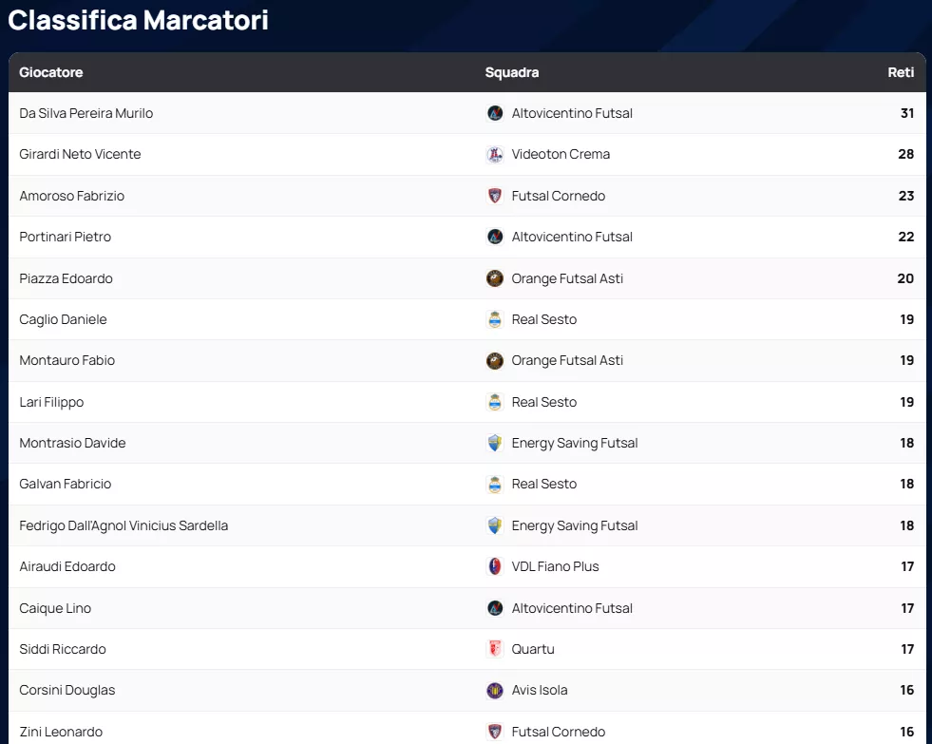Viewport: 932px width, 744px height.
Task: Open player Girardi Neto Vicente
Action: tap(80, 154)
